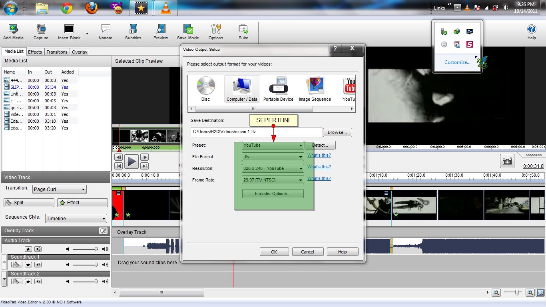This screenshot has height=307, width=546.
Task: Toggle the star icon on the Audio Track
Action: coord(28,249)
